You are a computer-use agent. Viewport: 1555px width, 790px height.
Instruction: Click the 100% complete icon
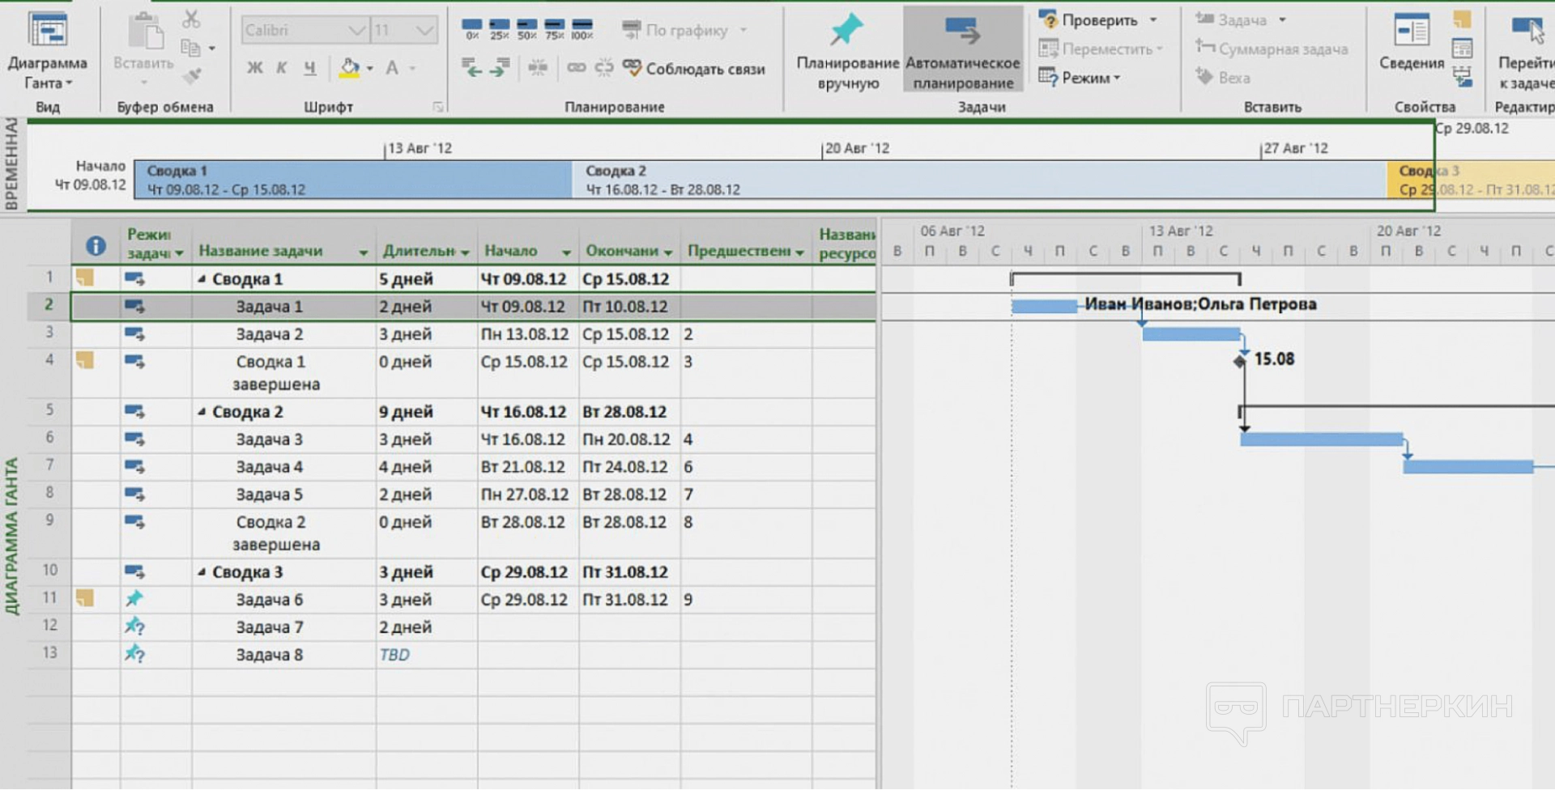[582, 29]
